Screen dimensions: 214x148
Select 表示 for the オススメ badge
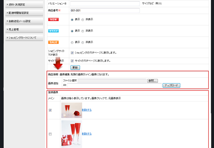(72, 31)
